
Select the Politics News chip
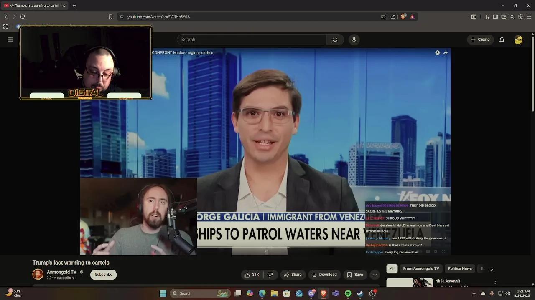tap(460, 269)
